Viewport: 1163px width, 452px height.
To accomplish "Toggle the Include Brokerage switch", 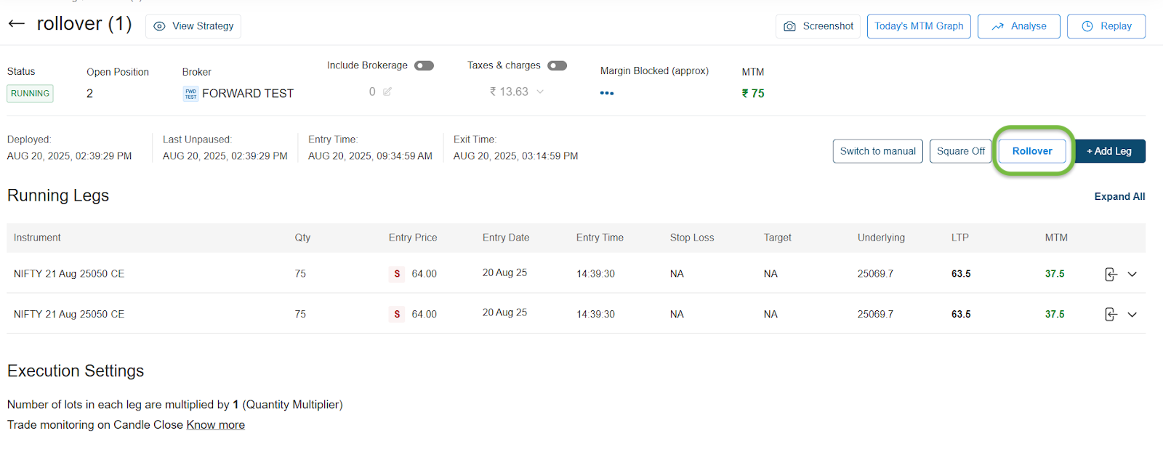I will coord(424,65).
